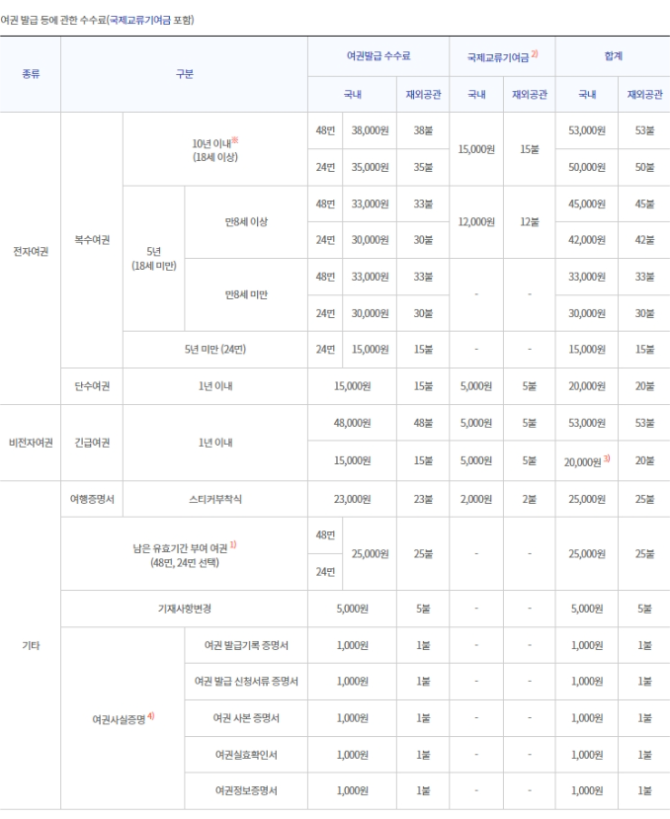Click the 여권 사본 증명서 label

[x=246, y=718]
